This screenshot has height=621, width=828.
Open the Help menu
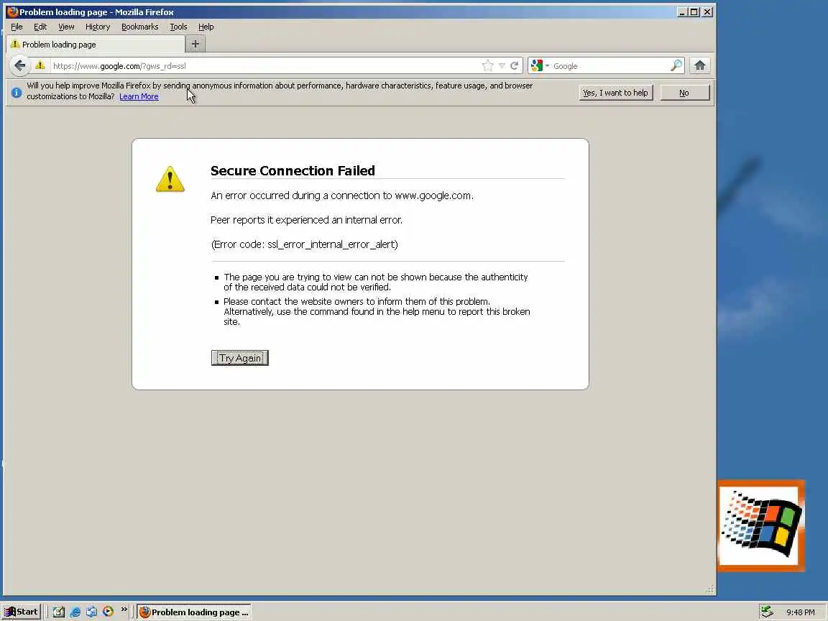pyautogui.click(x=206, y=27)
